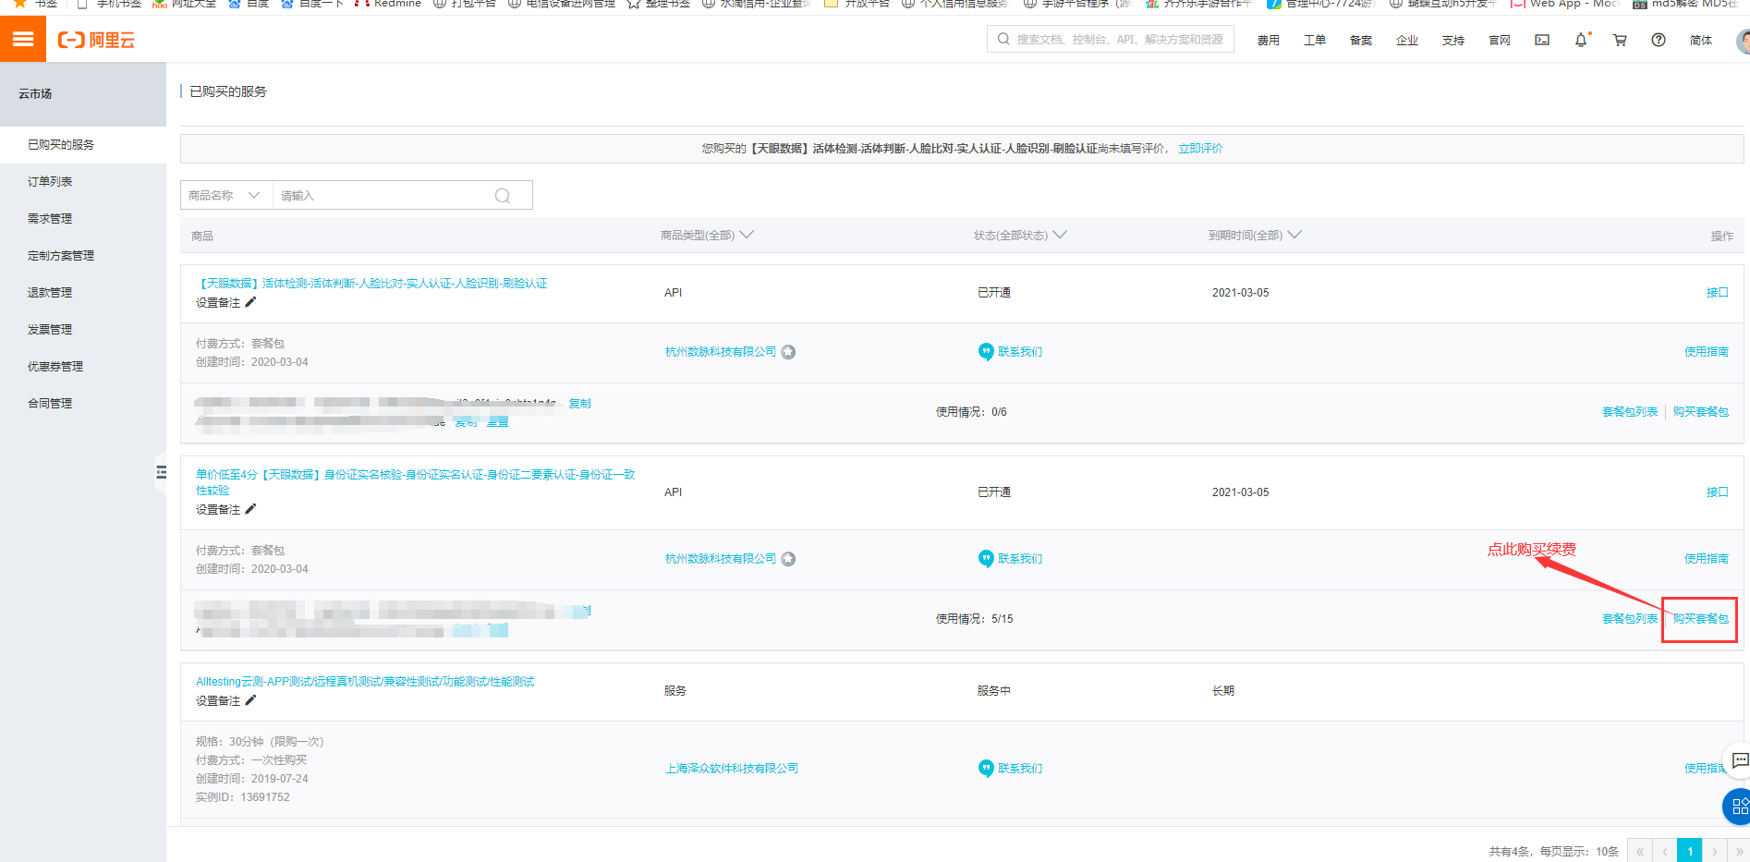
Task: Open the floating feedback chat icon
Action: pos(1740,760)
